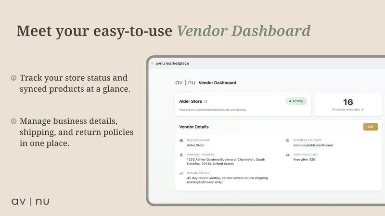This screenshot has width=385, height=216.
Task: Click the Vendor Details section heading
Action: click(194, 127)
